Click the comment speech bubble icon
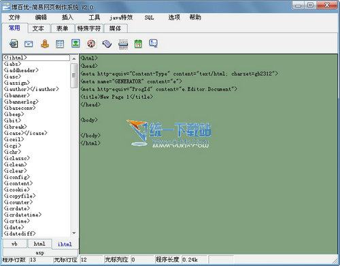 tap(154, 43)
